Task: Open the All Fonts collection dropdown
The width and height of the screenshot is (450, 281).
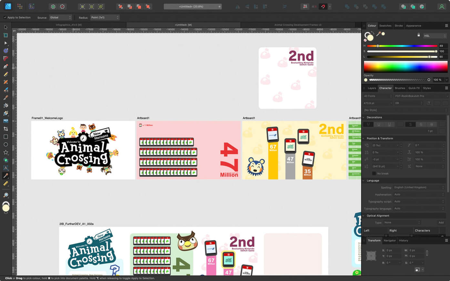Action: [x=377, y=96]
